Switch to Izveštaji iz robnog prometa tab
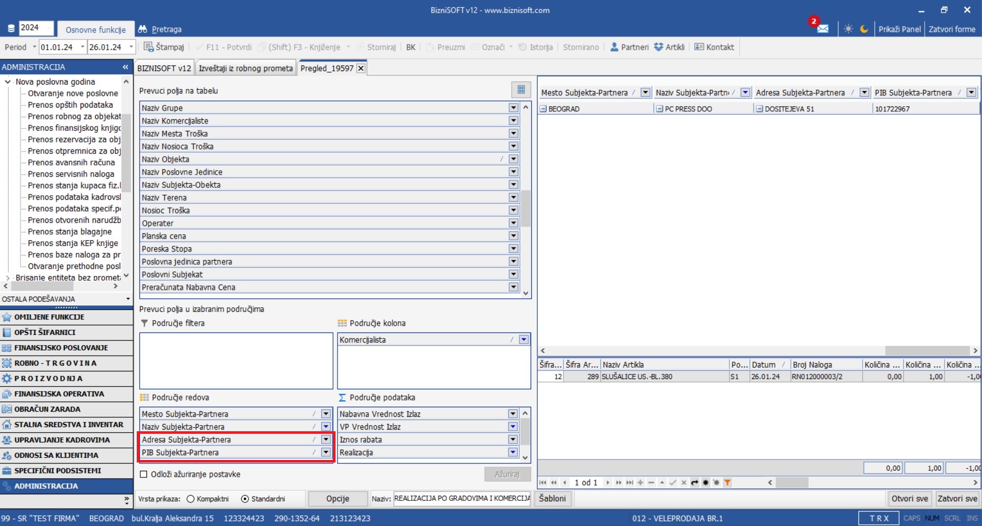This screenshot has width=982, height=526. click(x=245, y=68)
